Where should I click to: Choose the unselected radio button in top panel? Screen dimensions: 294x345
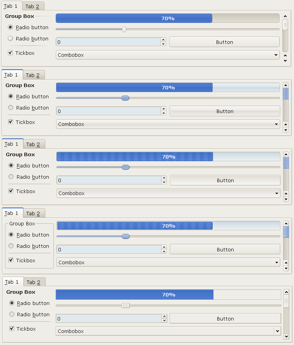coord(10,38)
